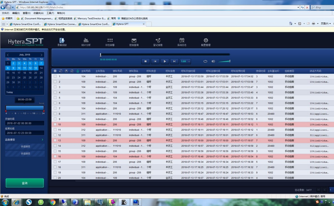Click the green 查询 query button

click(x=25, y=183)
